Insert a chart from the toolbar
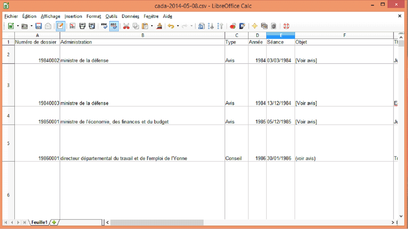This screenshot has height=229, width=408. [x=233, y=26]
